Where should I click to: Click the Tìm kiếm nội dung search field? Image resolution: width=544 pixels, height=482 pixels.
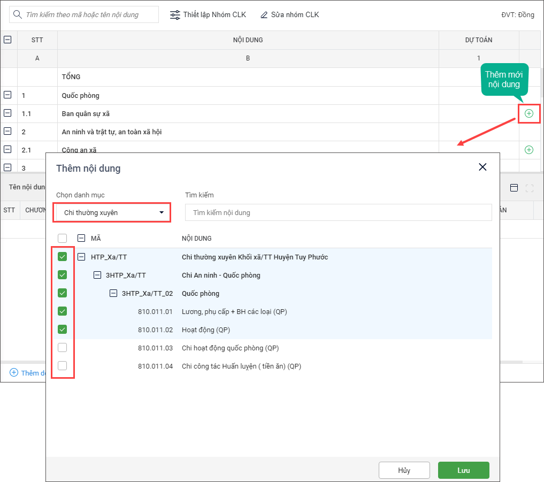point(338,212)
